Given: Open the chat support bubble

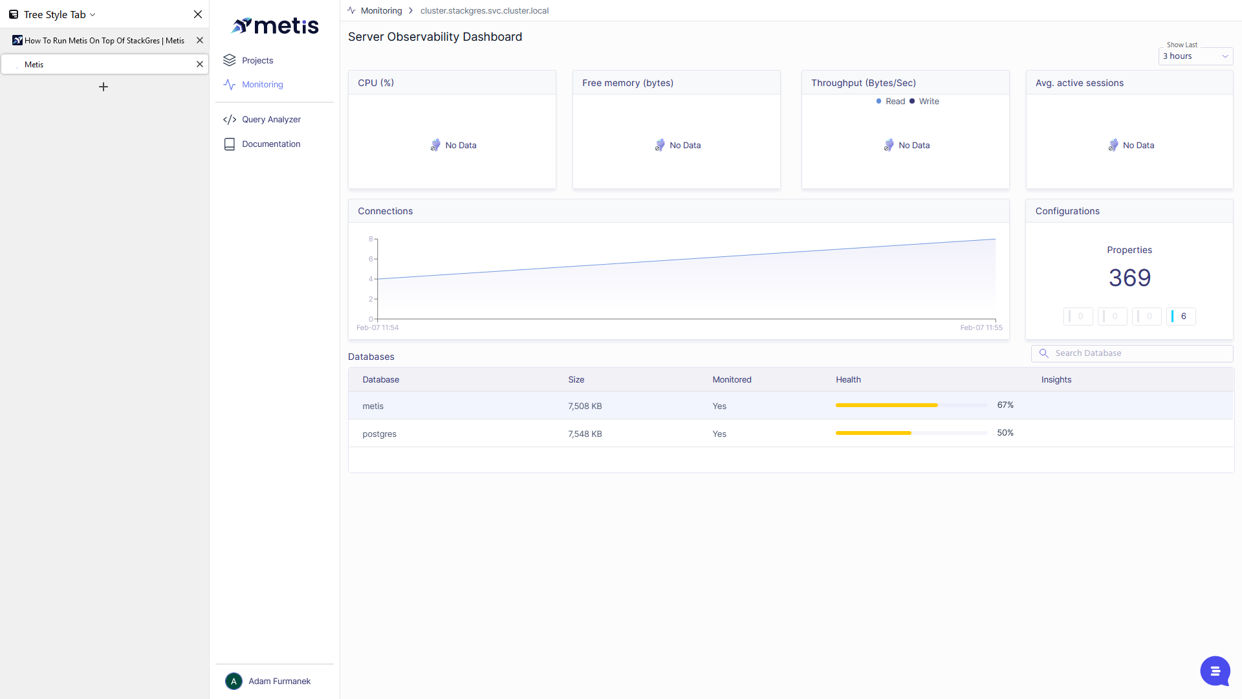Looking at the screenshot, I should coord(1215,671).
